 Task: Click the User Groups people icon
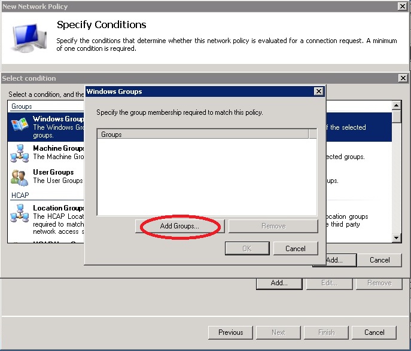click(20, 177)
